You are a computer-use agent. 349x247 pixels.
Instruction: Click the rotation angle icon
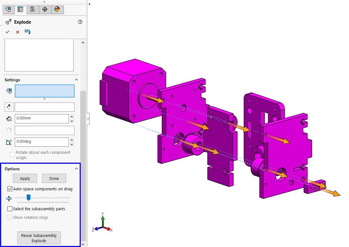pyautogui.click(x=9, y=142)
